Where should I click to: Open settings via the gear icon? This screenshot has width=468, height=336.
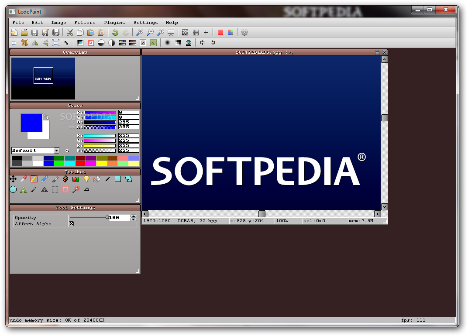[x=244, y=32]
